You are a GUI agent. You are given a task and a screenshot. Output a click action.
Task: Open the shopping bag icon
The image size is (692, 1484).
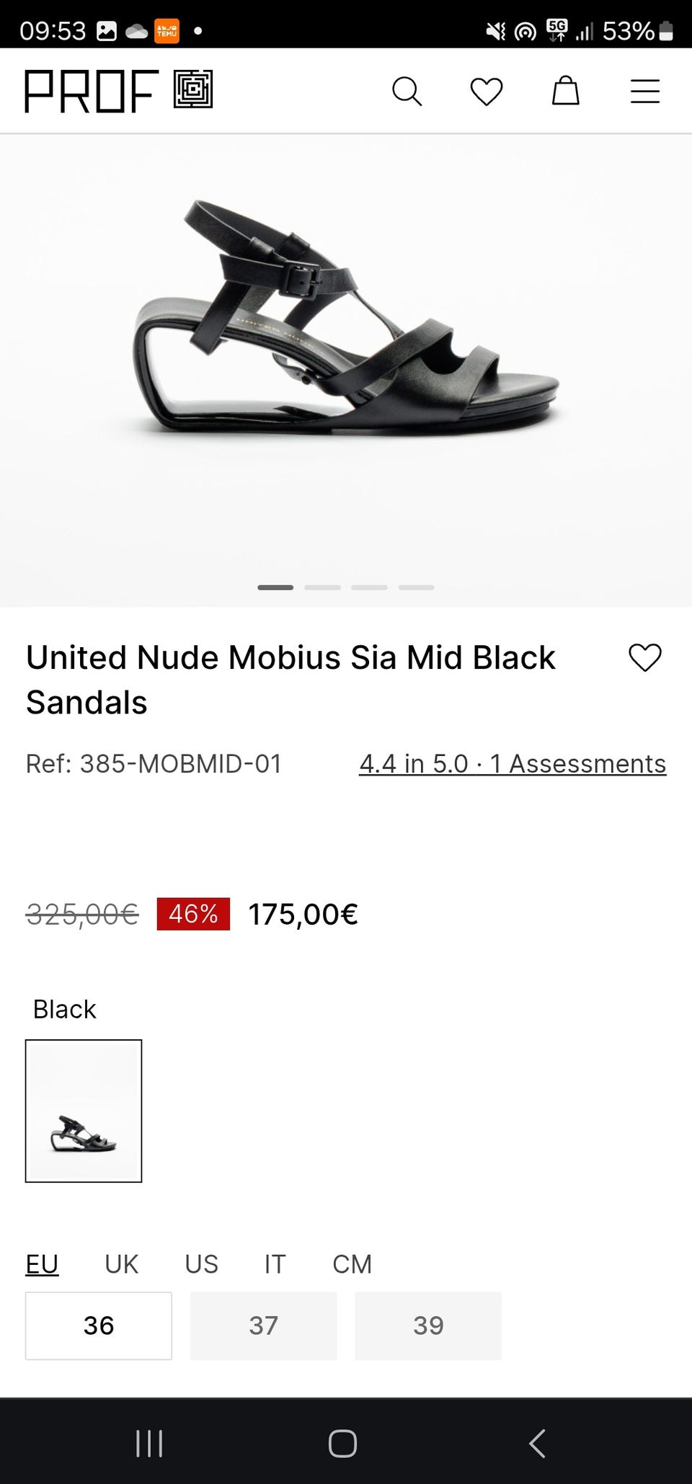tap(566, 92)
